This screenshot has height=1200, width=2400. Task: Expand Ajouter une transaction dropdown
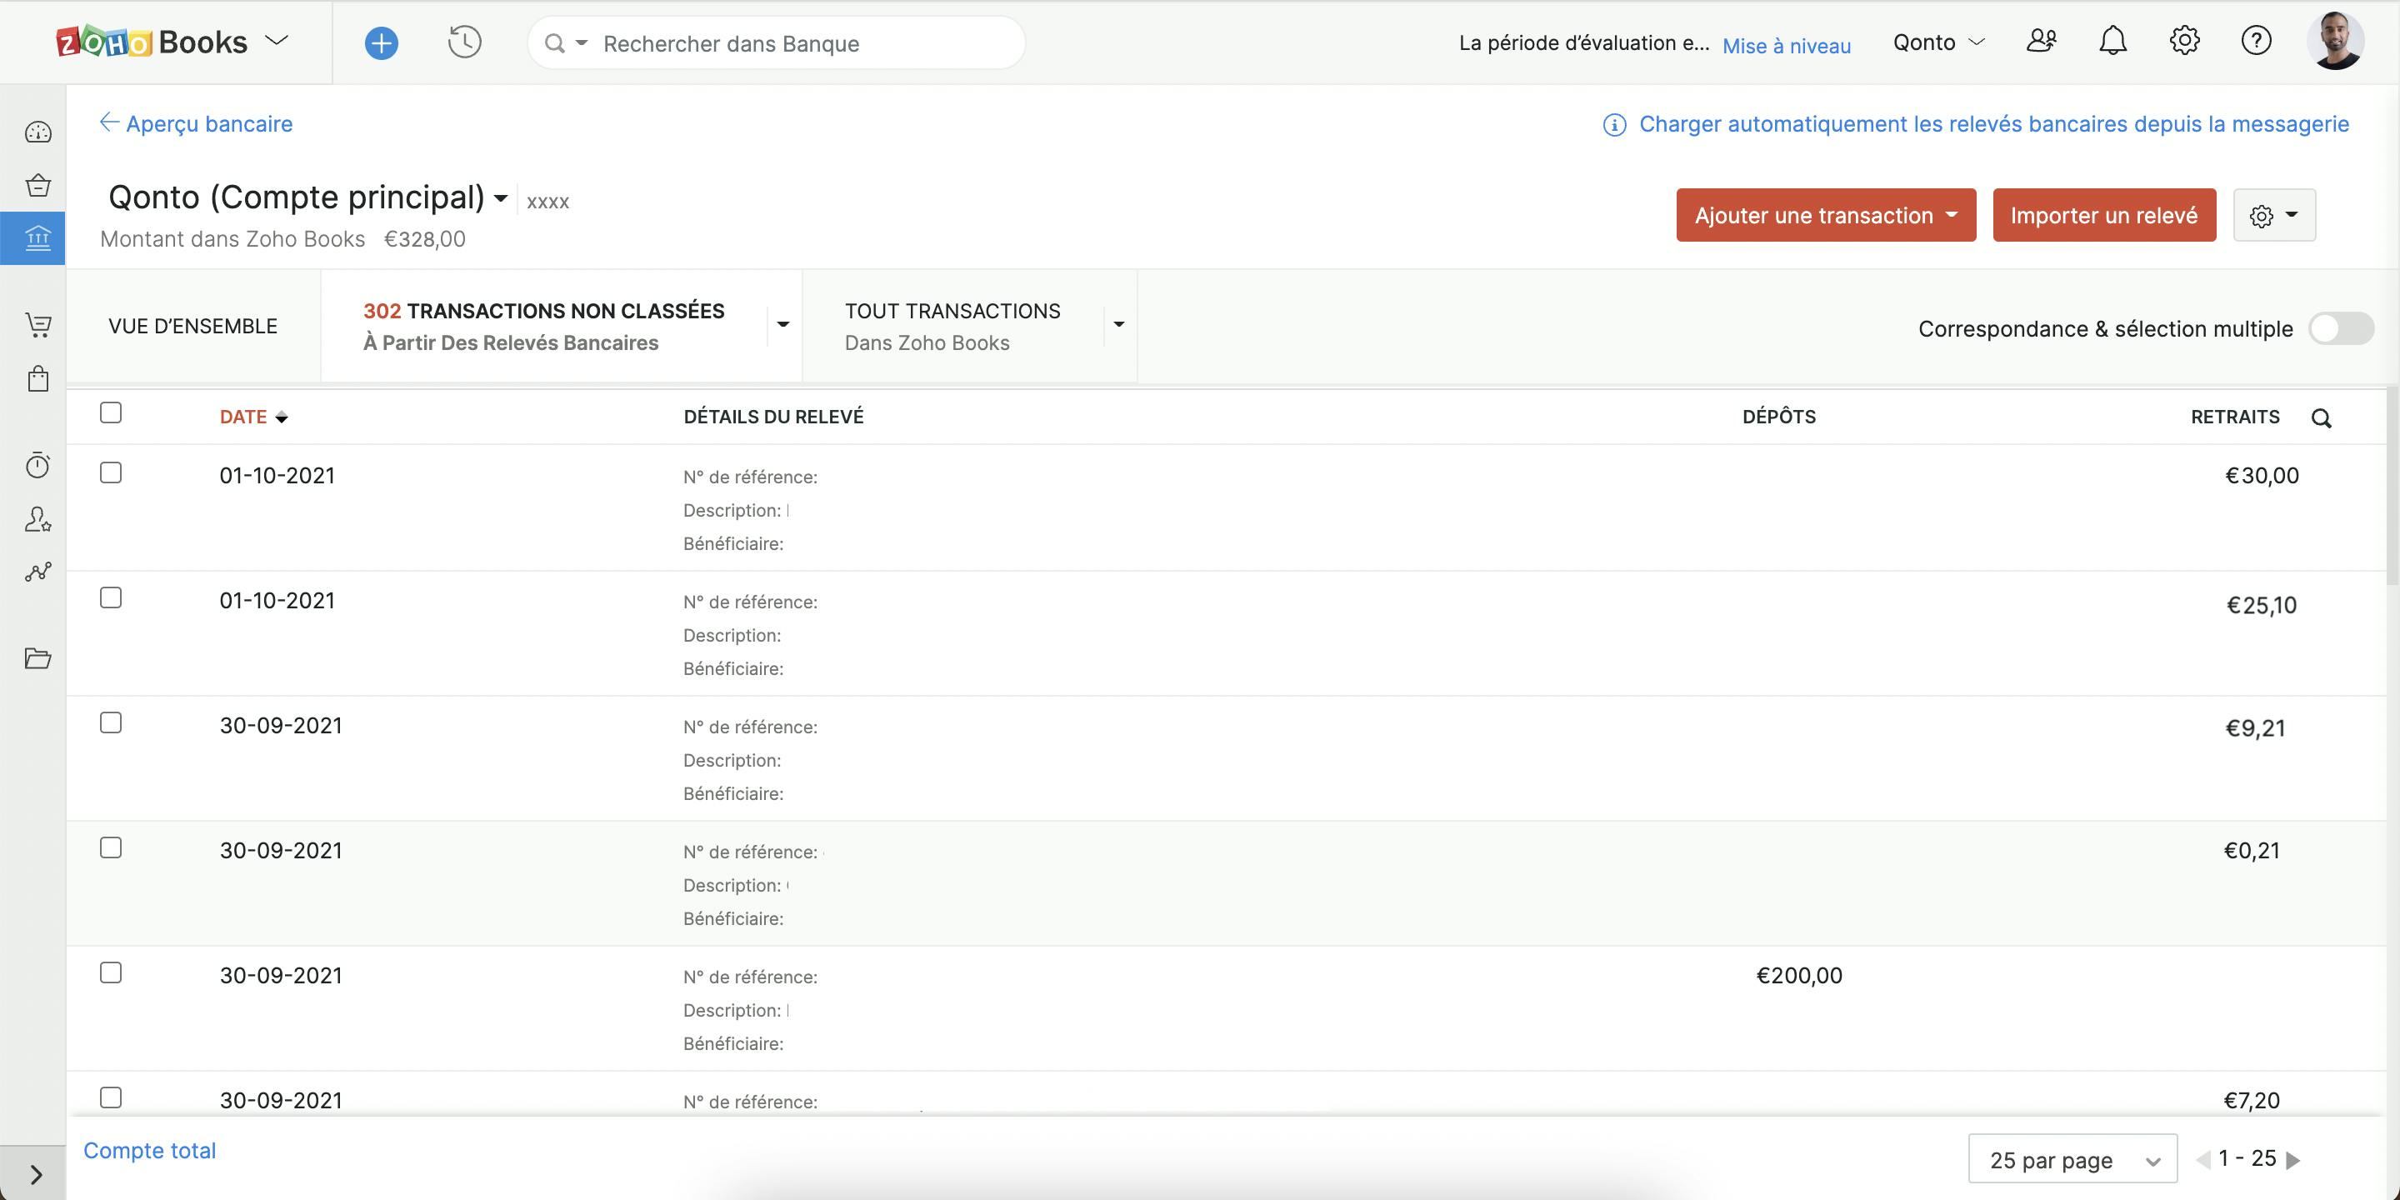pos(1825,215)
